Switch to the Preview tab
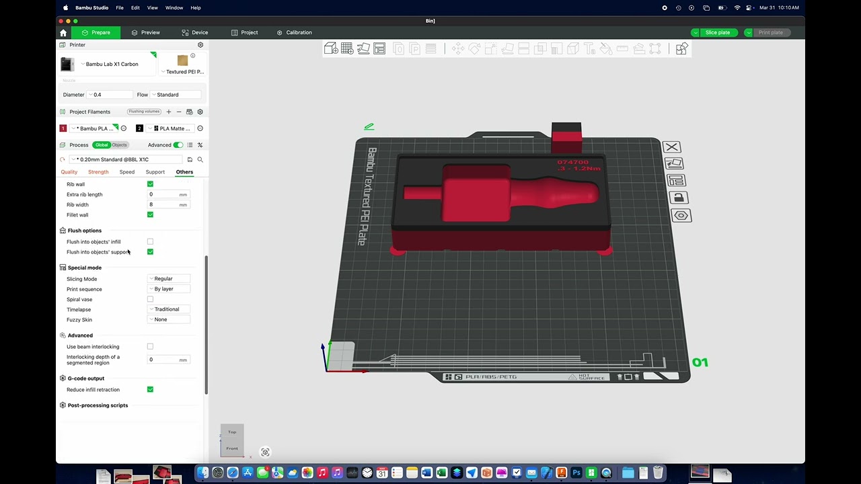Screen dimensions: 861x484 (145, 32)
